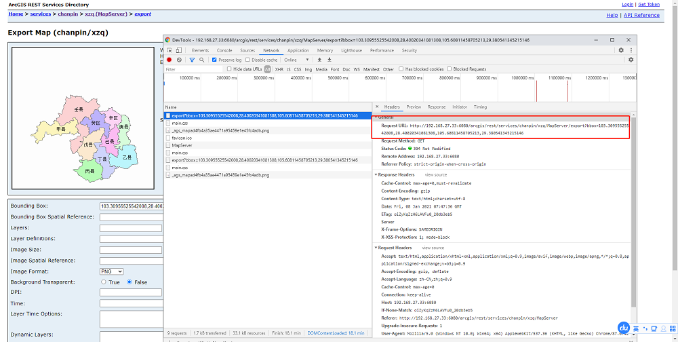The width and height of the screenshot is (678, 342).
Task: Import HAR file upload arrow icon
Action: [x=319, y=60]
